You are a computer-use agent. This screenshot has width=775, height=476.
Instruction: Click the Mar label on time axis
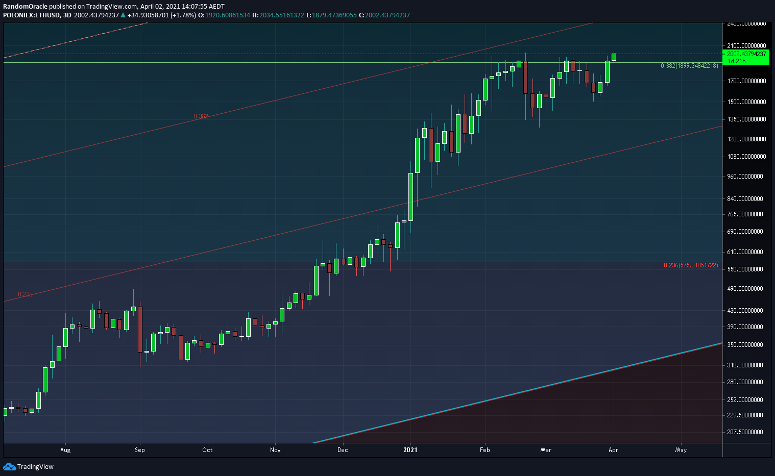(546, 450)
